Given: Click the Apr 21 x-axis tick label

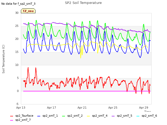Looking at the screenshot, I should pos(82,108).
